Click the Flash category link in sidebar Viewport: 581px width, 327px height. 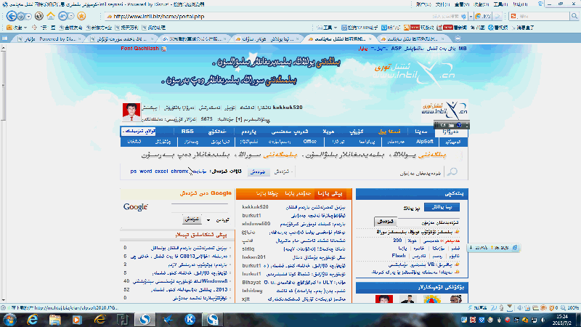398,256
